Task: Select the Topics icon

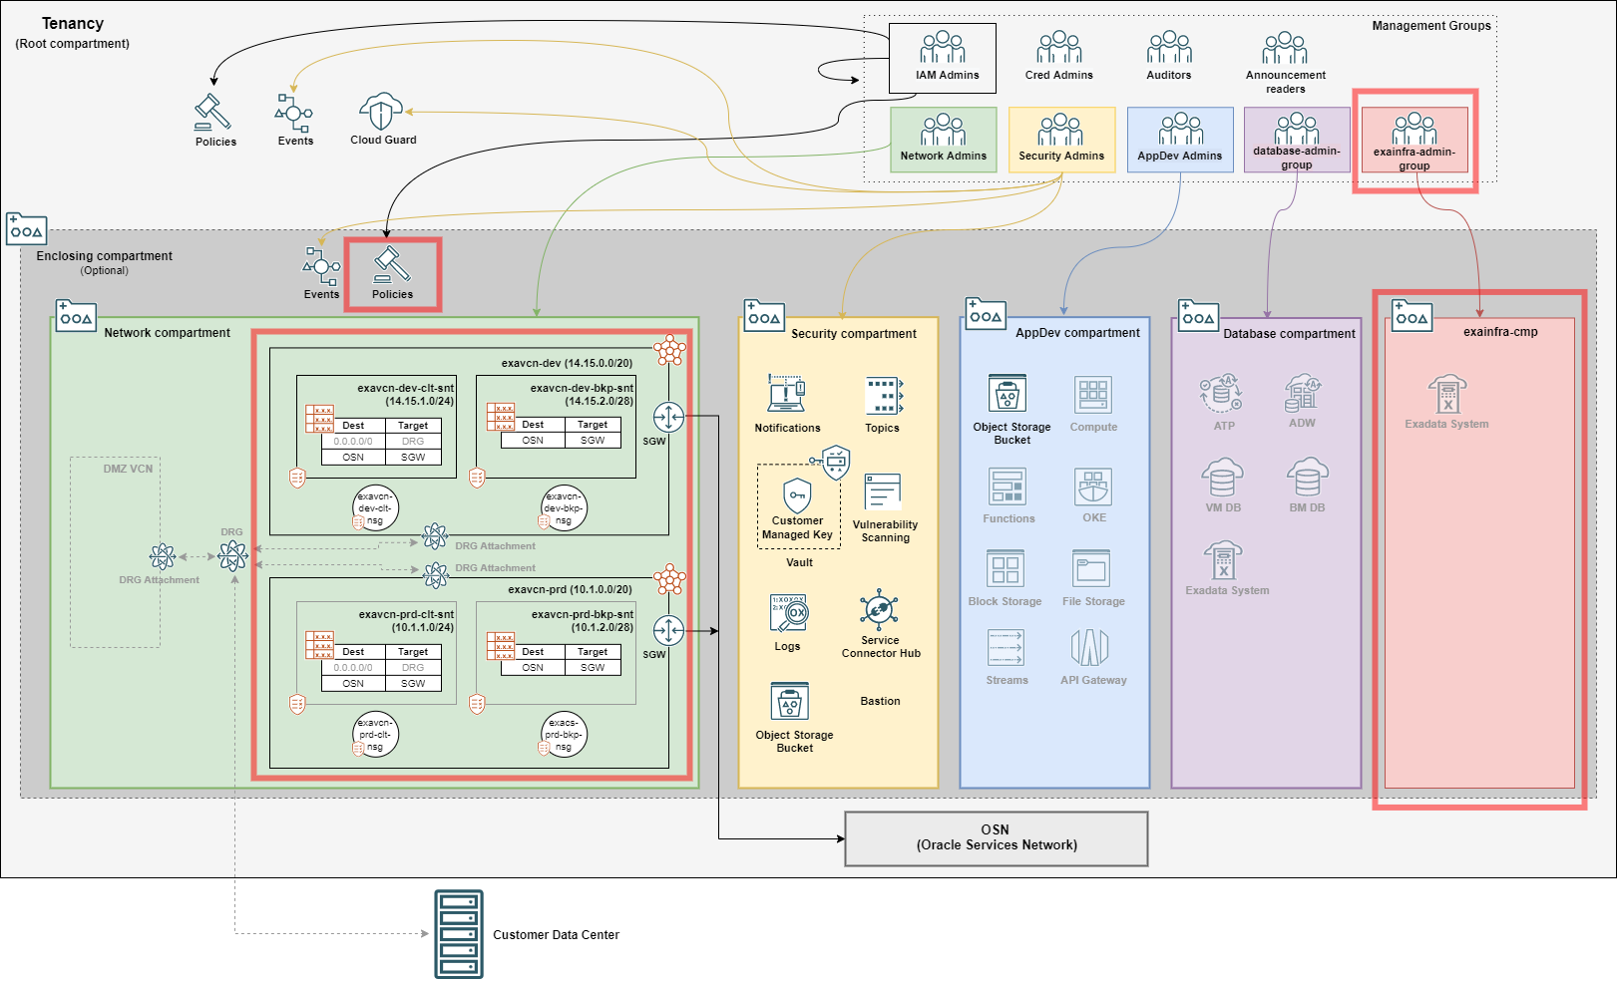Action: (x=884, y=395)
